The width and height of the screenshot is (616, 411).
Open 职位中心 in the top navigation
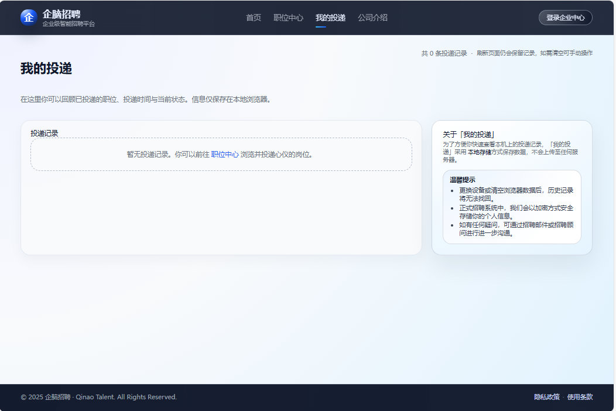click(288, 18)
